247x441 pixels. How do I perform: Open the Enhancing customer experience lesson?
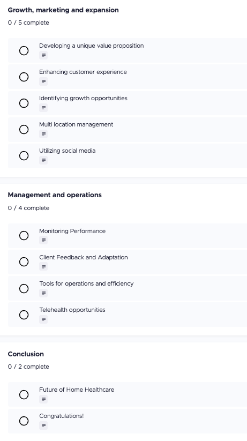click(x=83, y=72)
